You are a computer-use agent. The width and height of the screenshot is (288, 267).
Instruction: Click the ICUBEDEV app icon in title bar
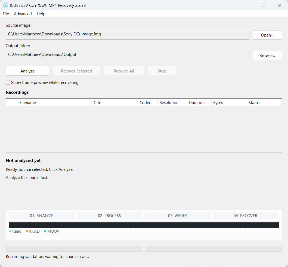[x=5, y=5]
